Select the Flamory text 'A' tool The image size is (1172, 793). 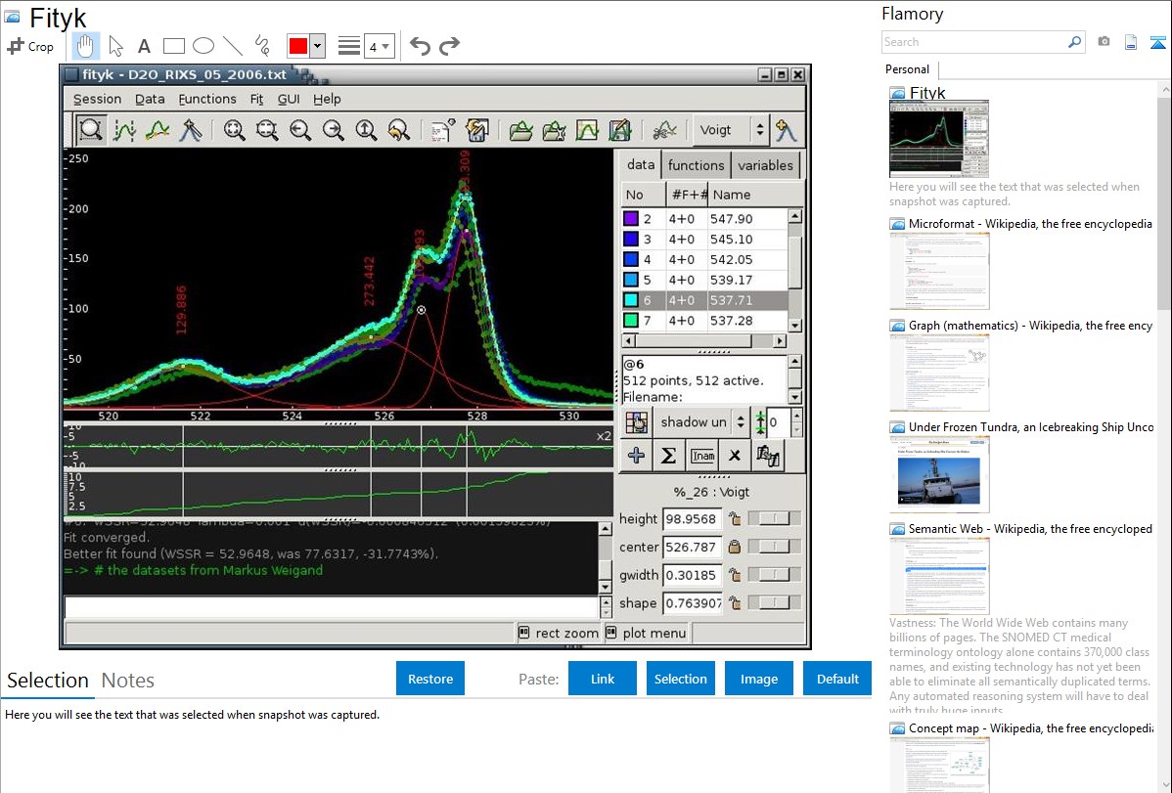click(144, 46)
